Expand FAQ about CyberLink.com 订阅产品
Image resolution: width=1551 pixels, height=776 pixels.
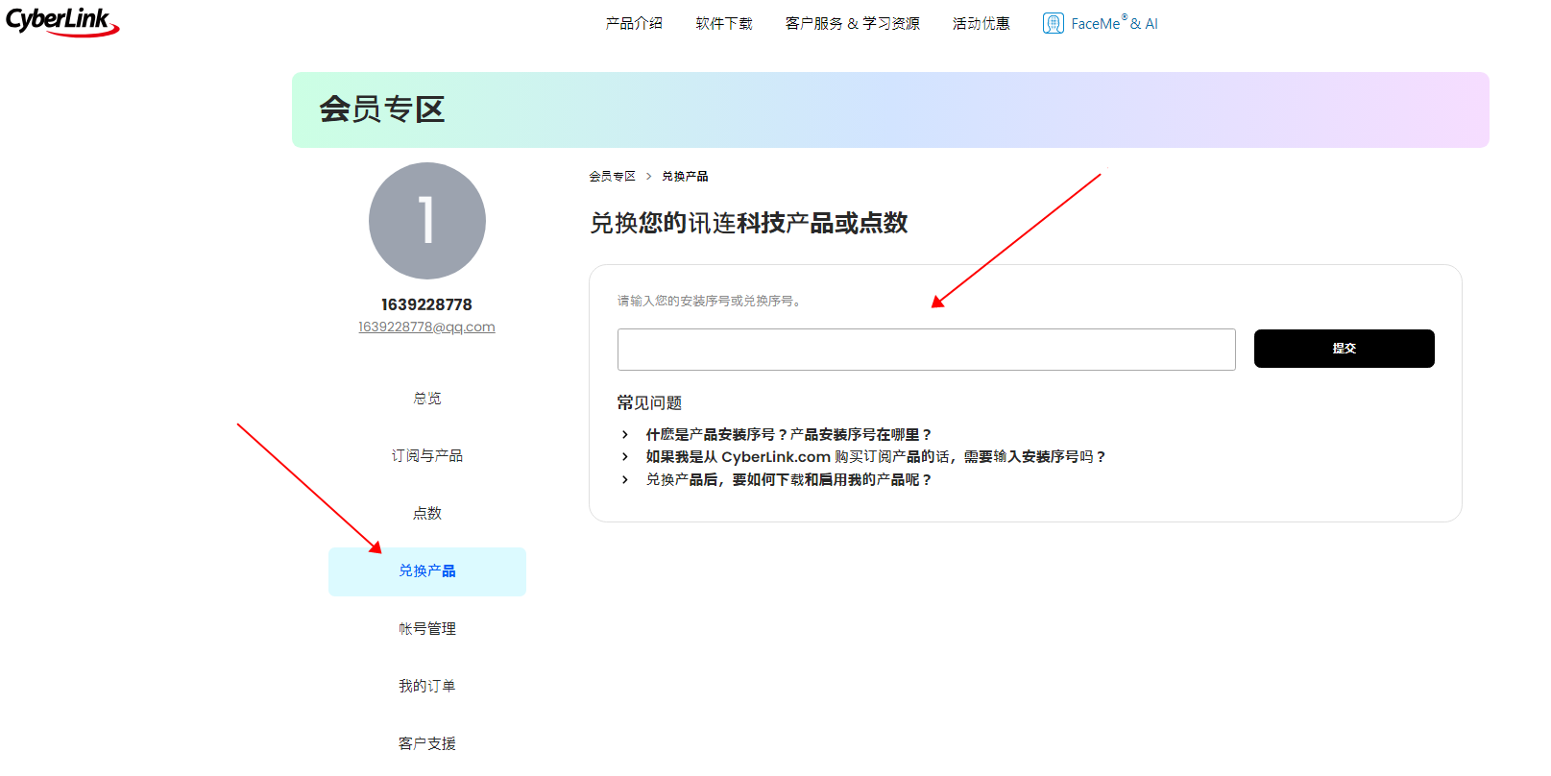[876, 457]
